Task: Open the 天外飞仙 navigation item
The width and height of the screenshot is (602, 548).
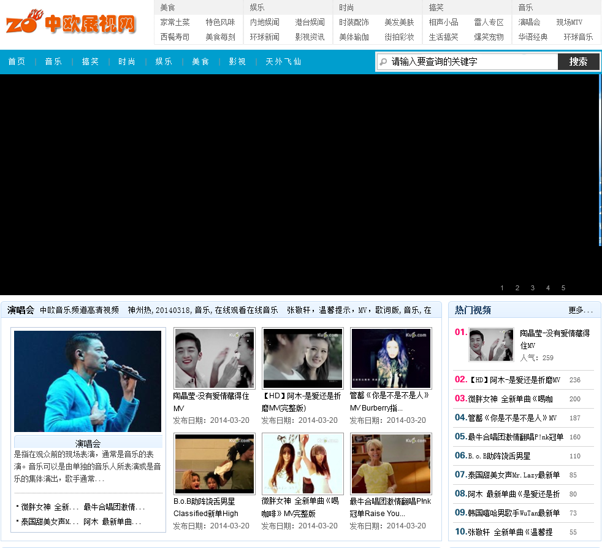Action: coord(283,61)
